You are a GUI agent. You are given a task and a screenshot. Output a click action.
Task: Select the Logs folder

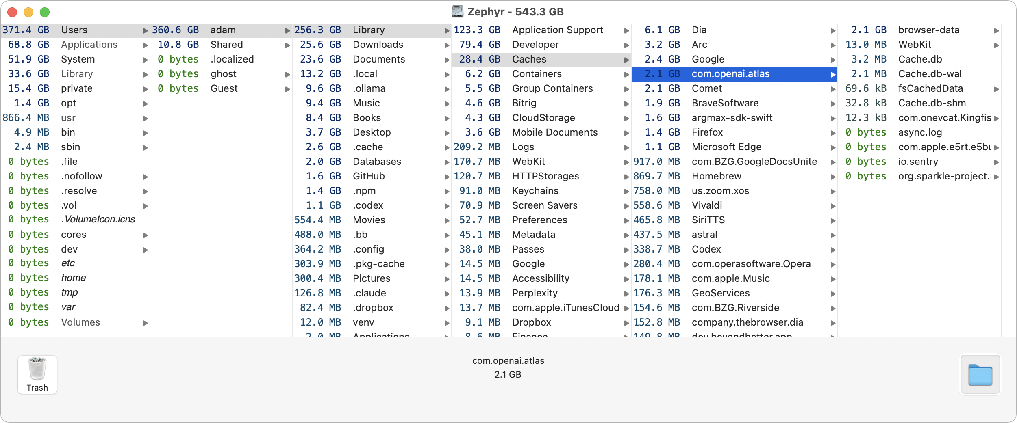click(541, 147)
